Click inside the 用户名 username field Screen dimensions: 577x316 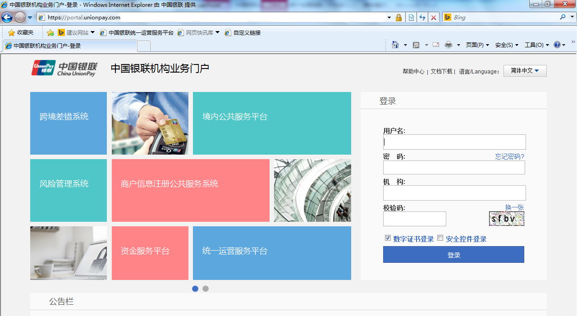pos(453,142)
